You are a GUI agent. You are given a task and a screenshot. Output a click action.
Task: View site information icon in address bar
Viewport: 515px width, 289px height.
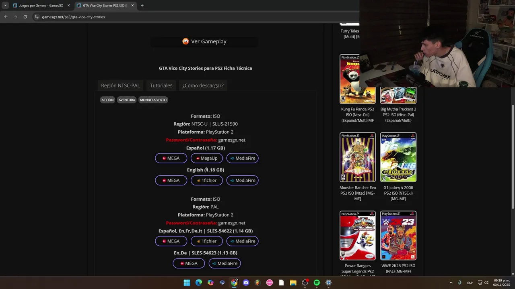point(37,17)
